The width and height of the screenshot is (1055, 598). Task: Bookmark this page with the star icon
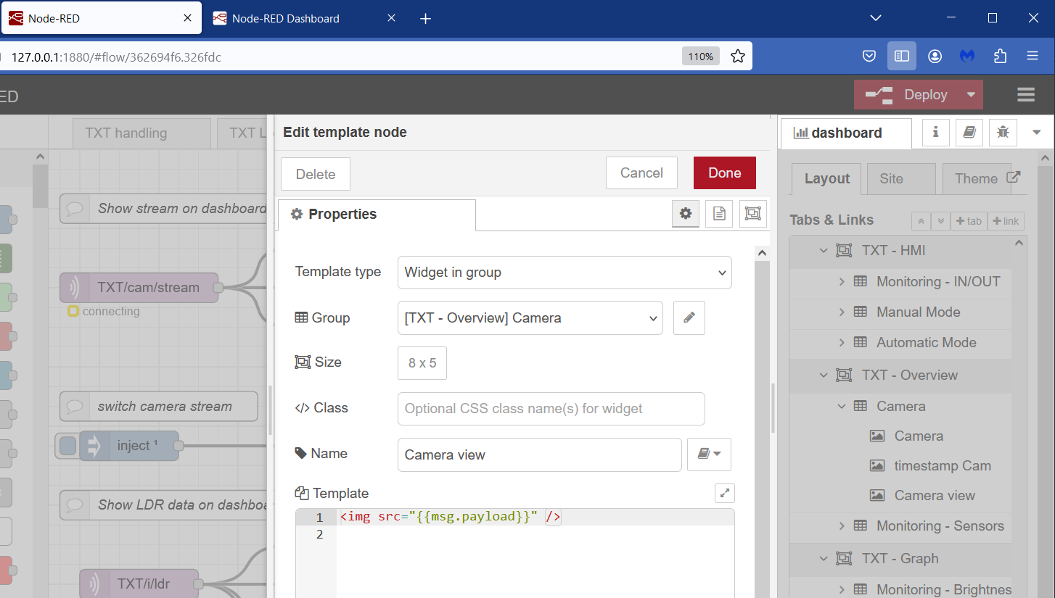(738, 57)
